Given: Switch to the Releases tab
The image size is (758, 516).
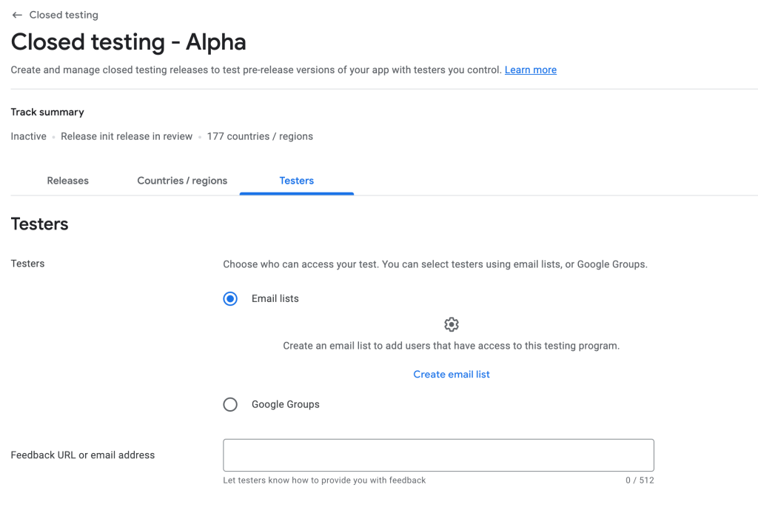Looking at the screenshot, I should coord(67,181).
